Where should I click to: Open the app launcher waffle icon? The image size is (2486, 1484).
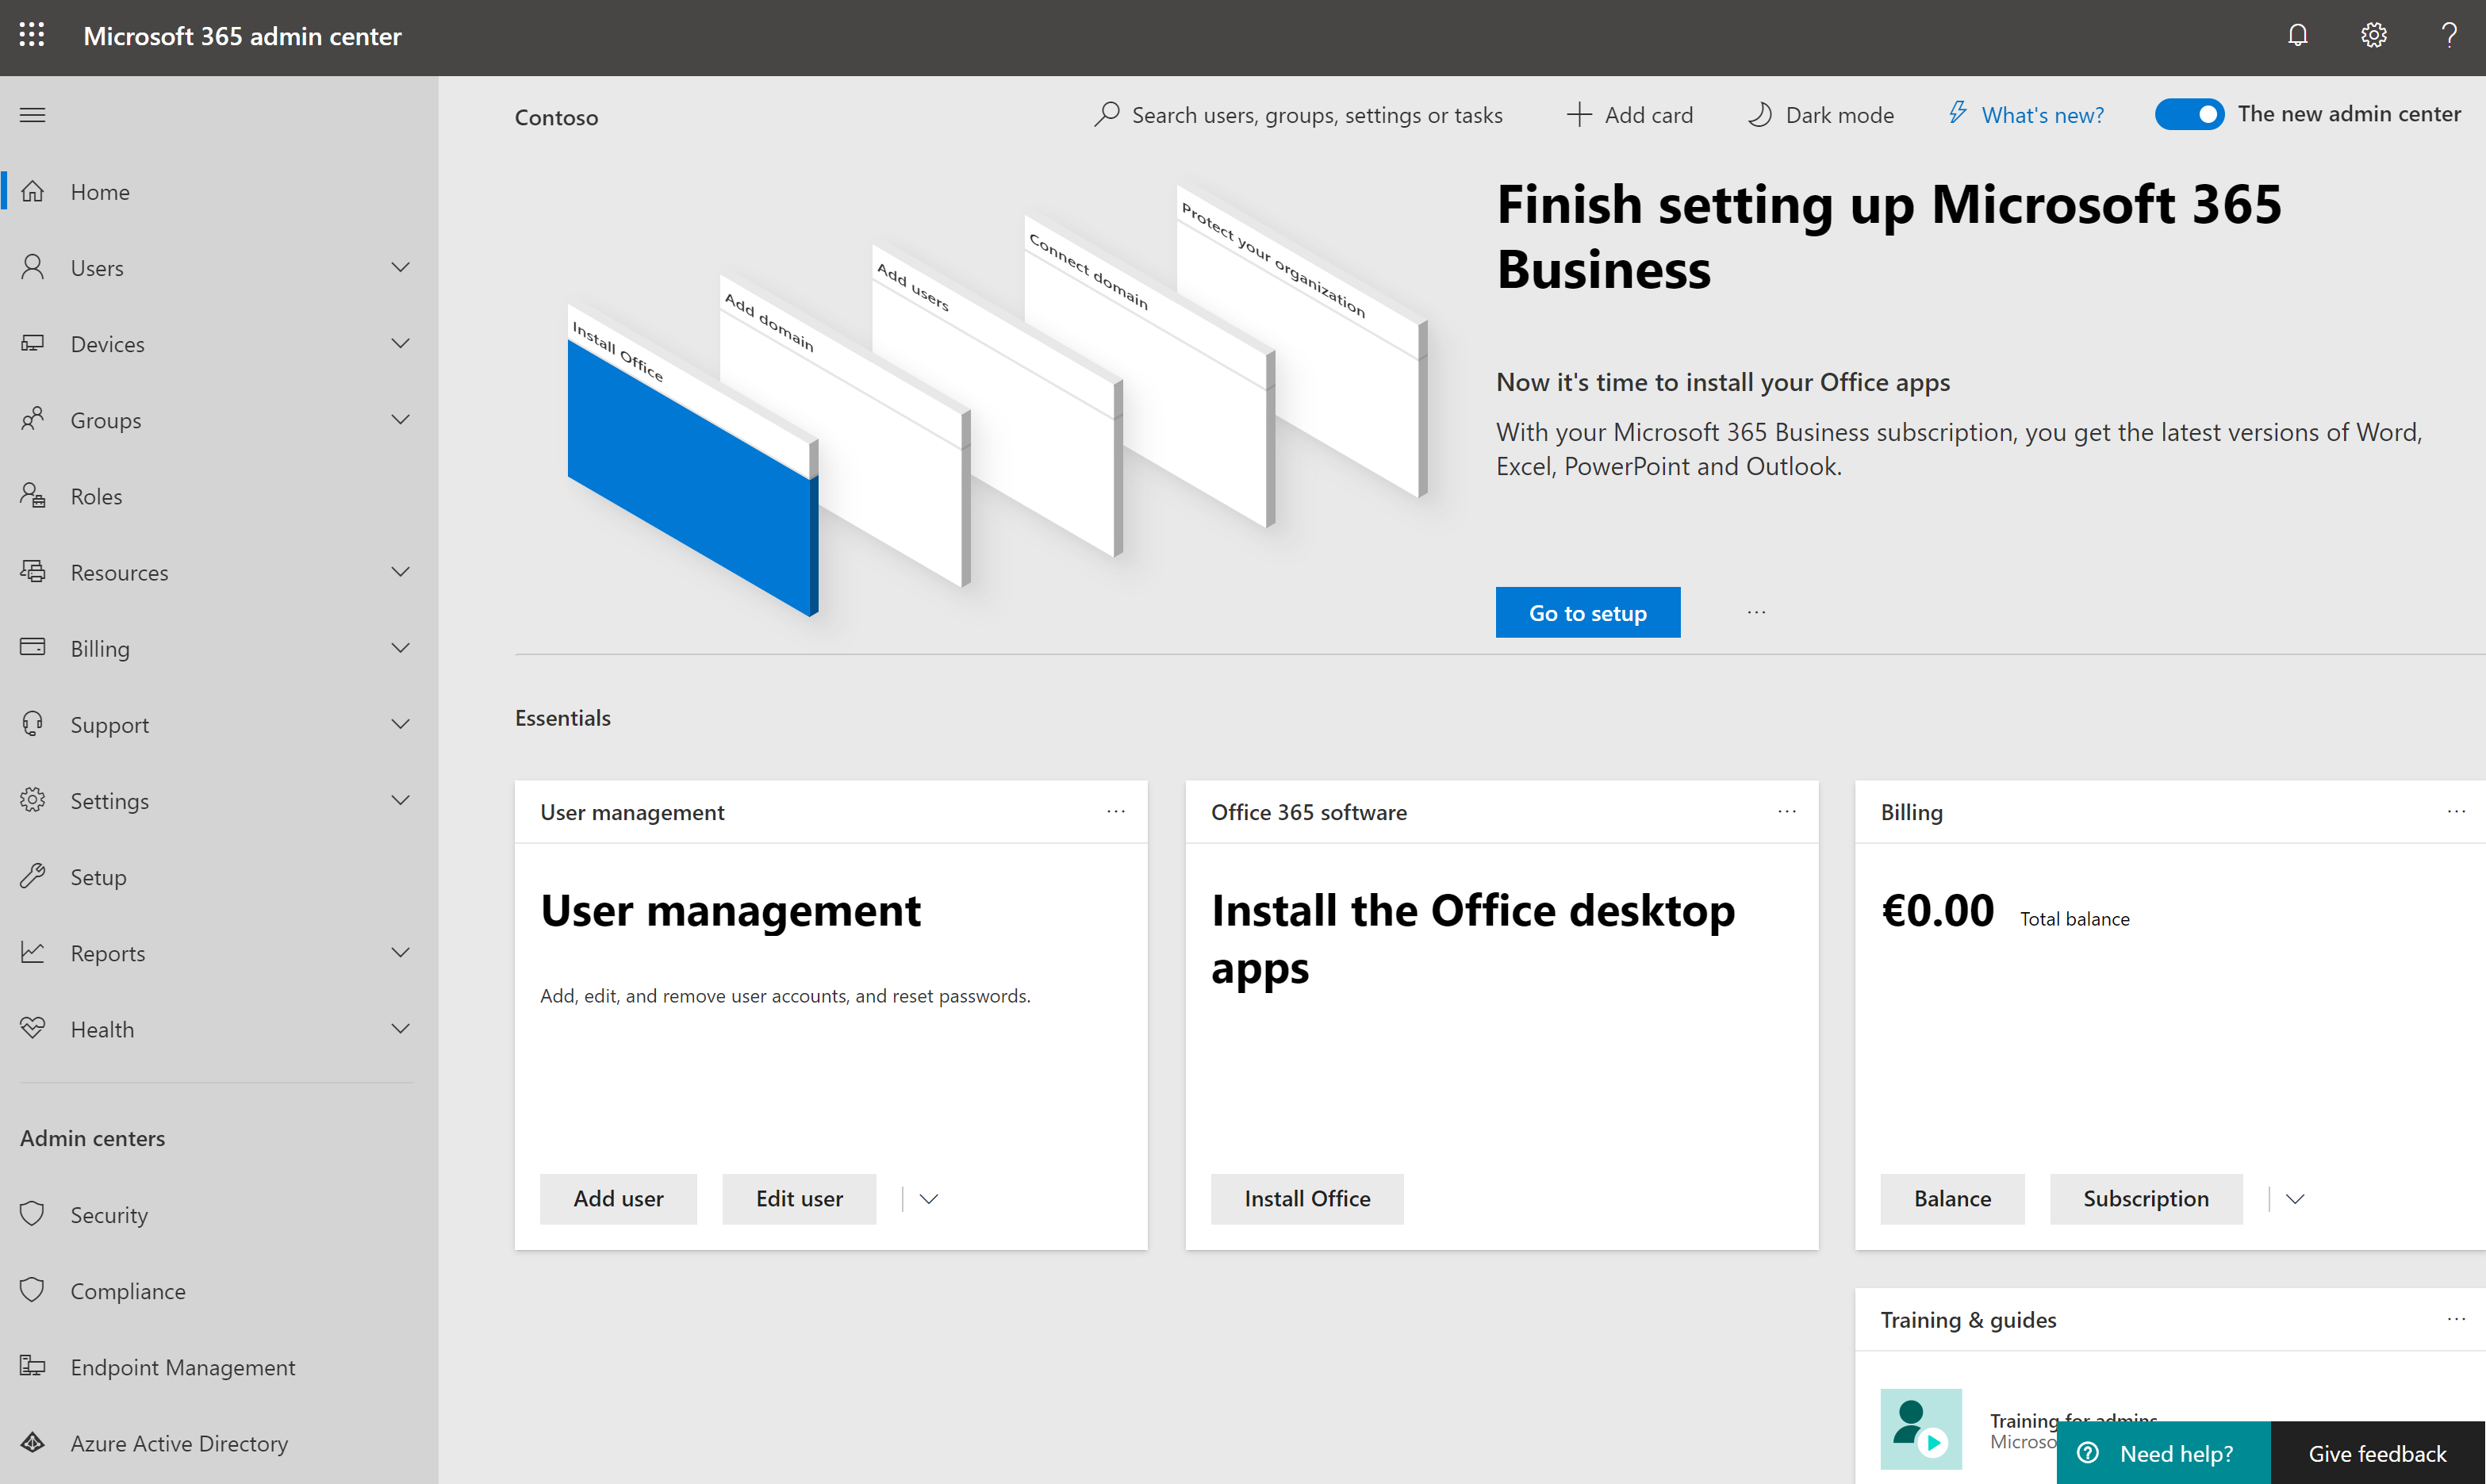pyautogui.click(x=32, y=35)
